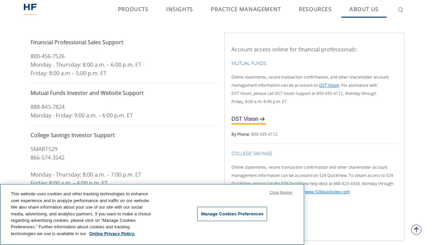Click the COLLEGE SAVINGS section label
The height and width of the screenshot is (245, 435).
[252, 153]
